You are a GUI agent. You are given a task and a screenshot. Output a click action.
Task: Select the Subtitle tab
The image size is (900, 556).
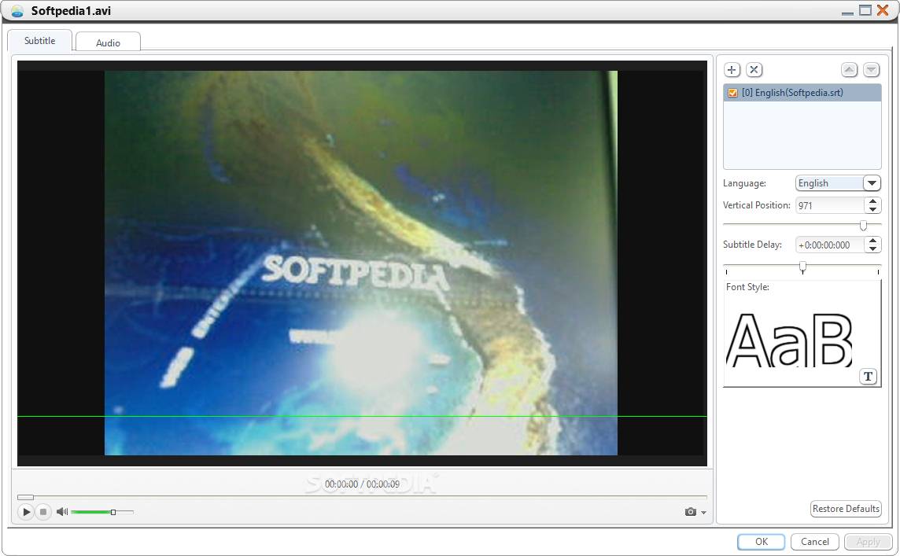[39, 41]
